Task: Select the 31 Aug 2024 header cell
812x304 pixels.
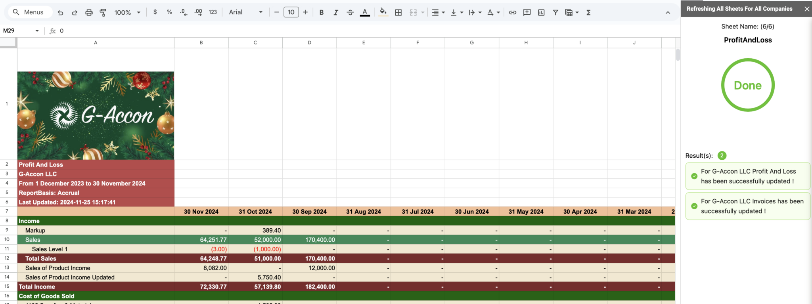Action: pyautogui.click(x=364, y=212)
